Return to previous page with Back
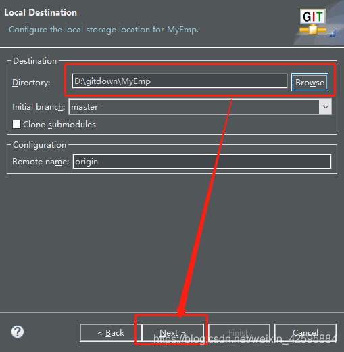The image size is (344, 352). (111, 333)
